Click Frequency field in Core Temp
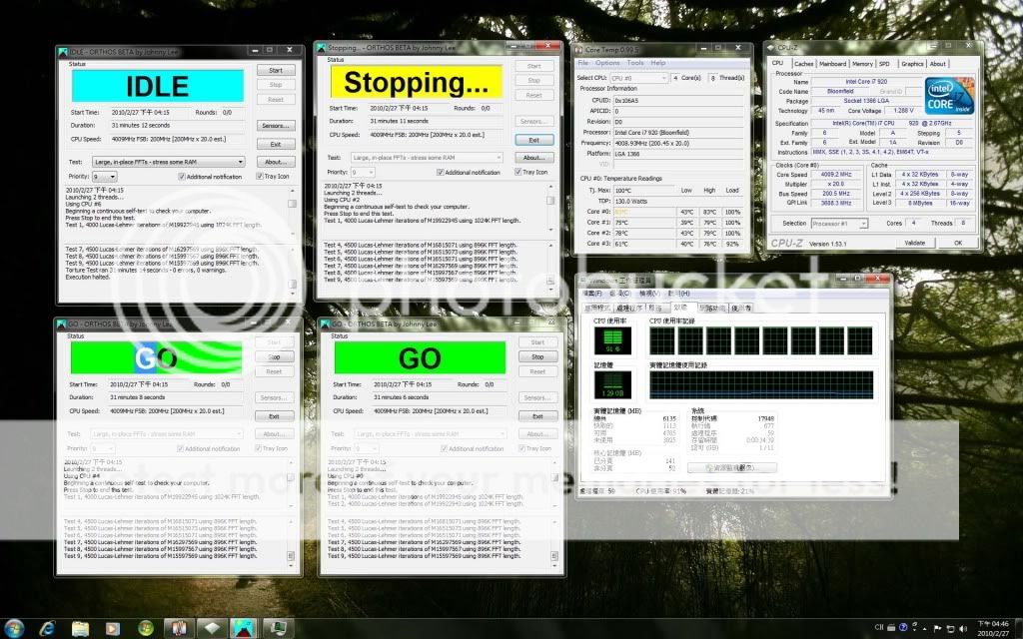This screenshot has height=639, width=1023. tap(678, 143)
